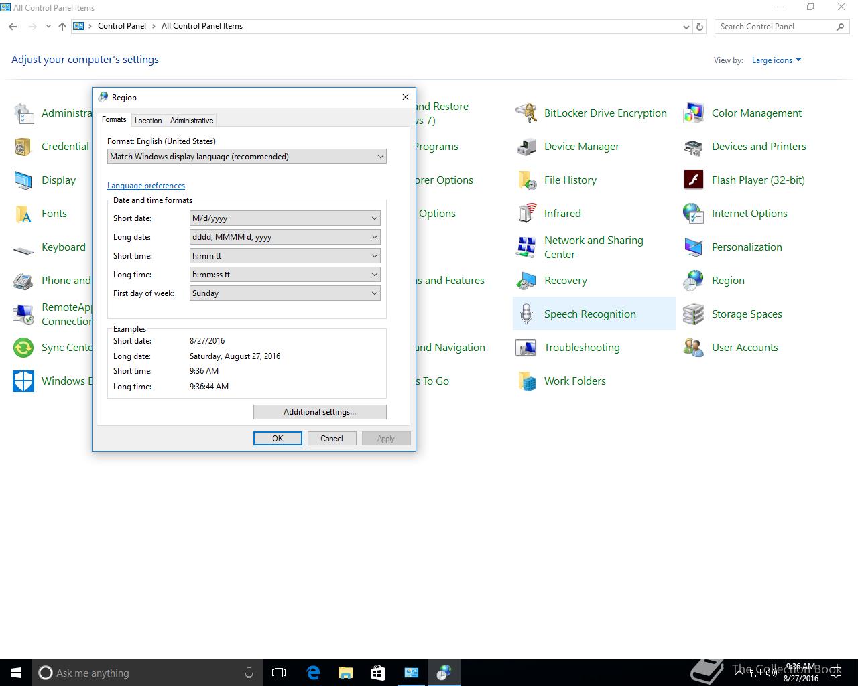Focus the Search Control Panel field
Viewport: 858px width, 686px height.
[x=782, y=27]
